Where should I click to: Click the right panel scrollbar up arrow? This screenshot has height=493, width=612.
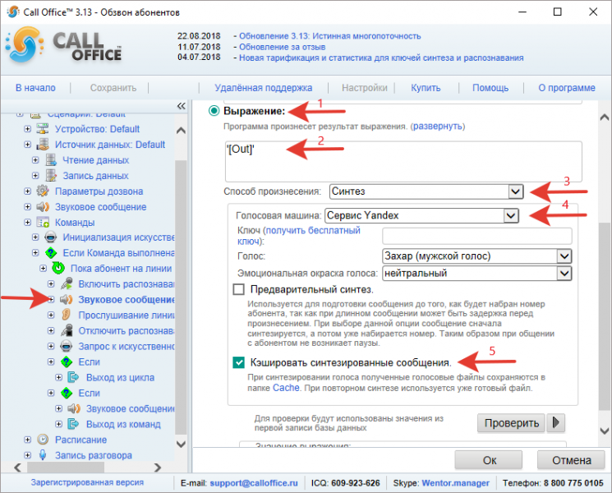(x=604, y=117)
